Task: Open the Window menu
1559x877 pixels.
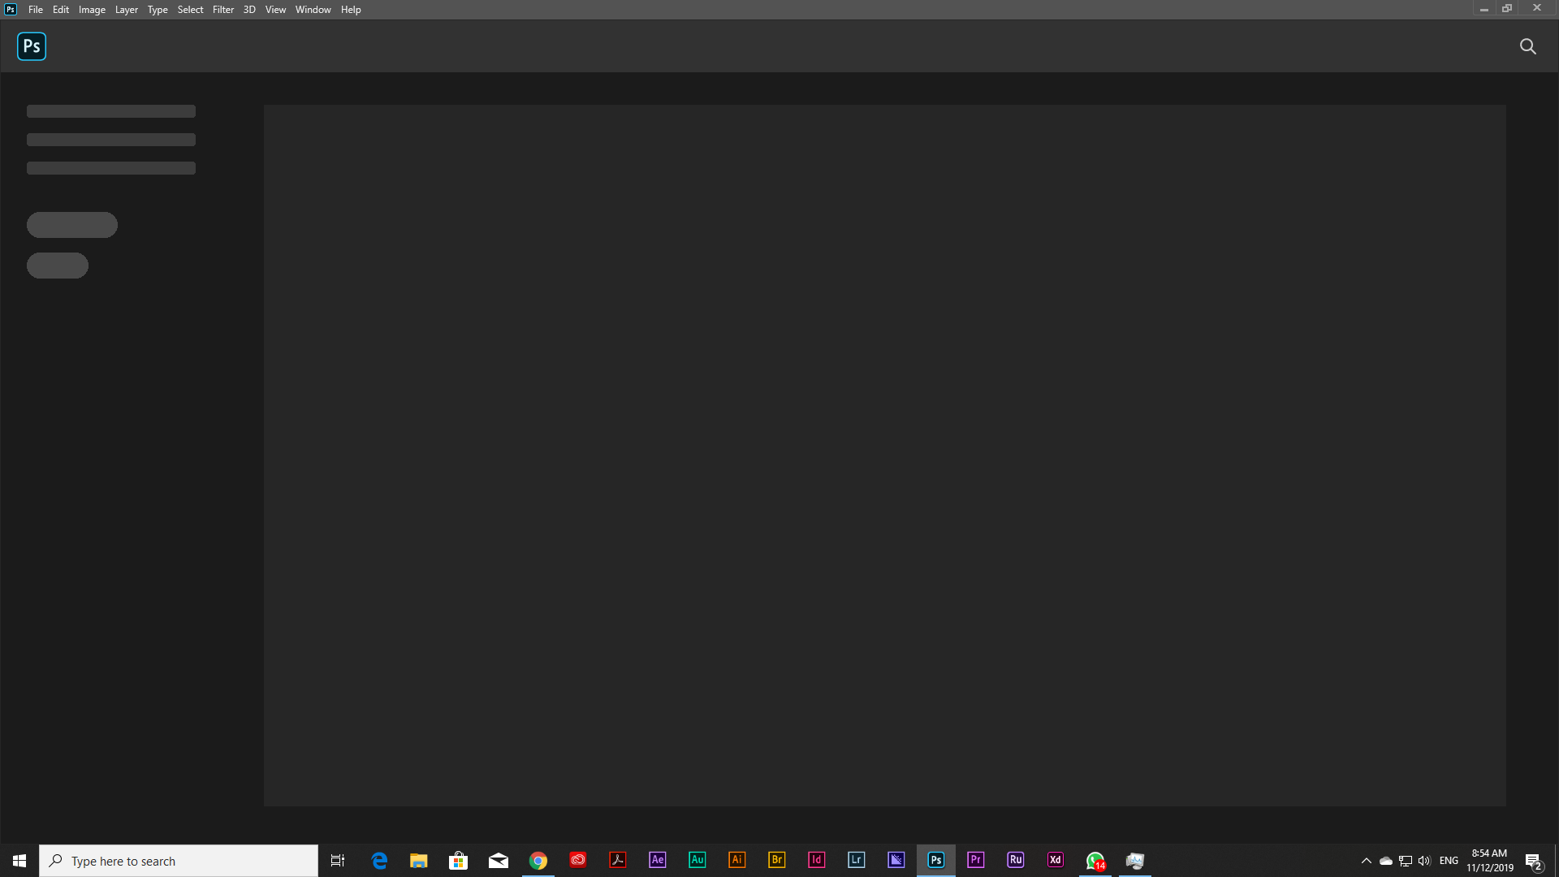Action: pyautogui.click(x=312, y=9)
